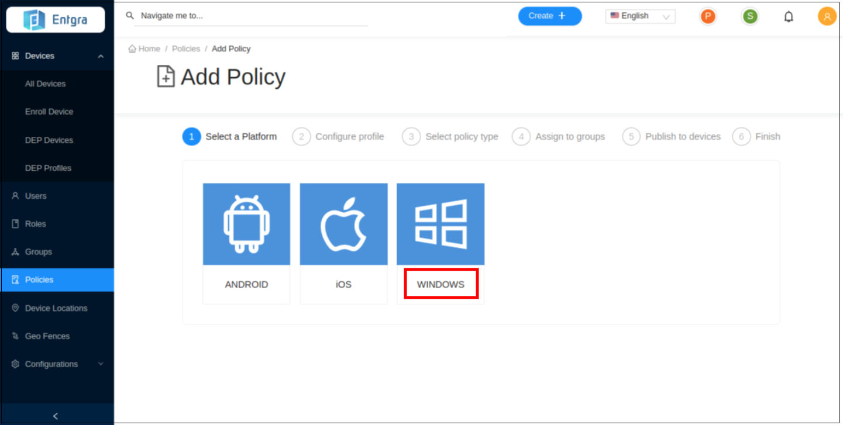Click the Create button
The width and height of the screenshot is (843, 425).
550,16
